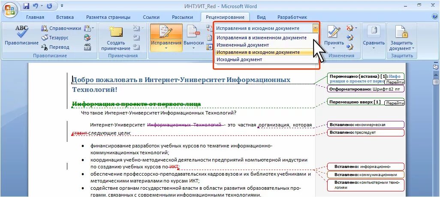The width and height of the screenshot is (440, 197).
Task: Click Перейти in the Перемещено вверх balloon
Action: pos(394,103)
